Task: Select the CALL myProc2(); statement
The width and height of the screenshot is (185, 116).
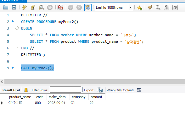Action: click(x=37, y=68)
